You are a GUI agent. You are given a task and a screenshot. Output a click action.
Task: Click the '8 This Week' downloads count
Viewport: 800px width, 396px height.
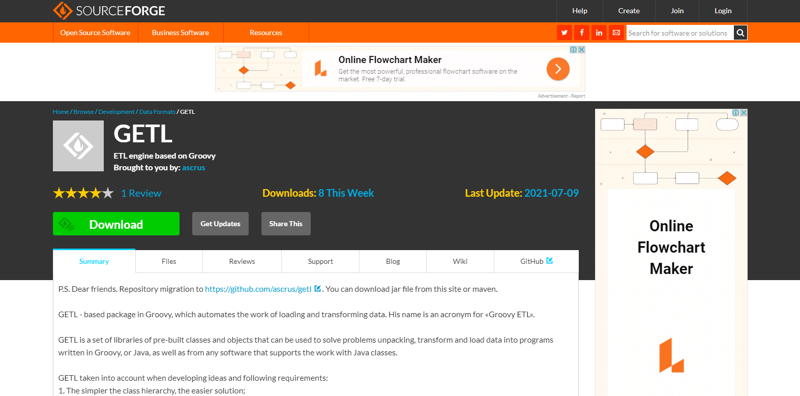coord(346,193)
